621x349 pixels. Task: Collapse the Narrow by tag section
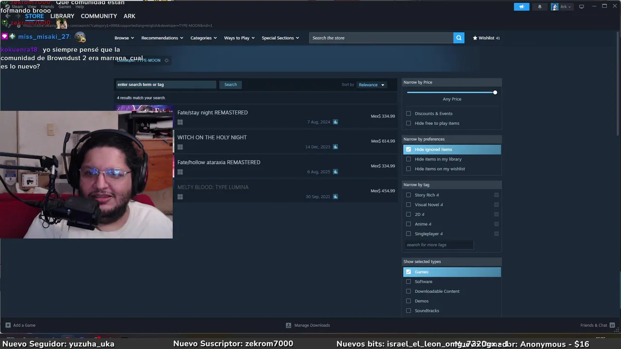(452, 185)
